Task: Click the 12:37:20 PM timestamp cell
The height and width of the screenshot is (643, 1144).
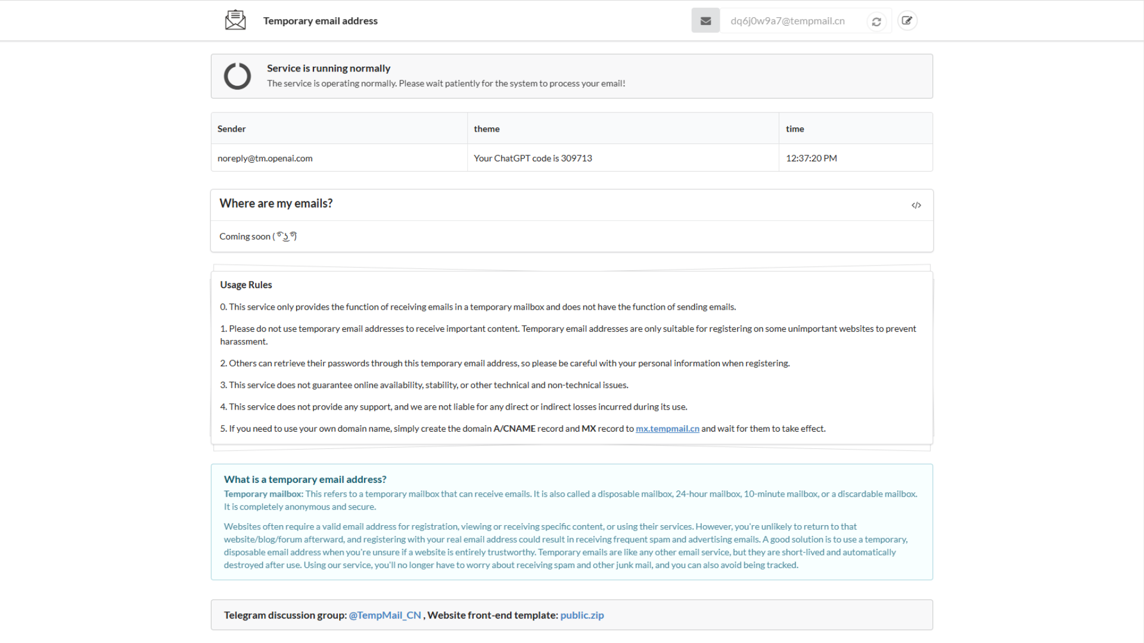Action: (x=811, y=158)
